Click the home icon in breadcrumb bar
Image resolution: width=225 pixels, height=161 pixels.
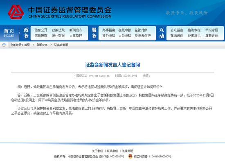[4, 45]
